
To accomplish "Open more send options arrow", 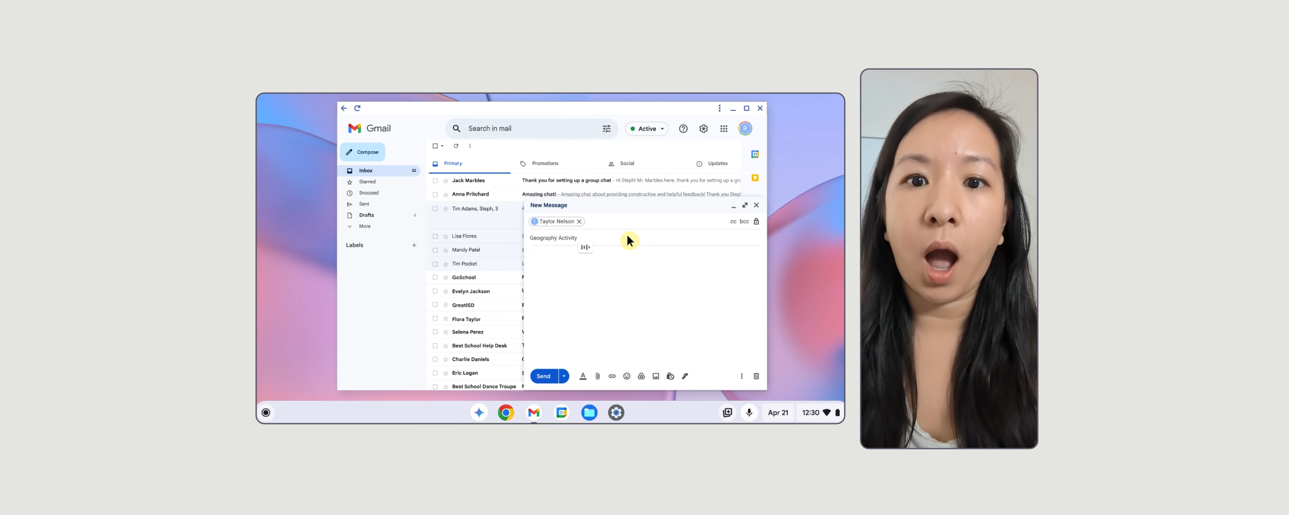I will point(564,377).
